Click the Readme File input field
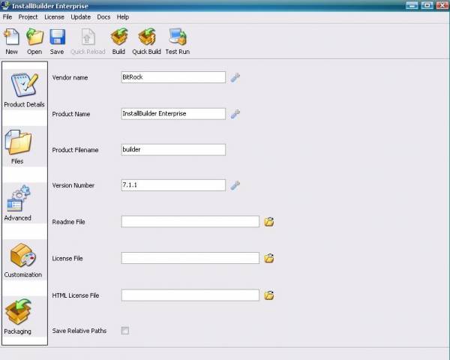The width and height of the screenshot is (450, 360). point(190,222)
